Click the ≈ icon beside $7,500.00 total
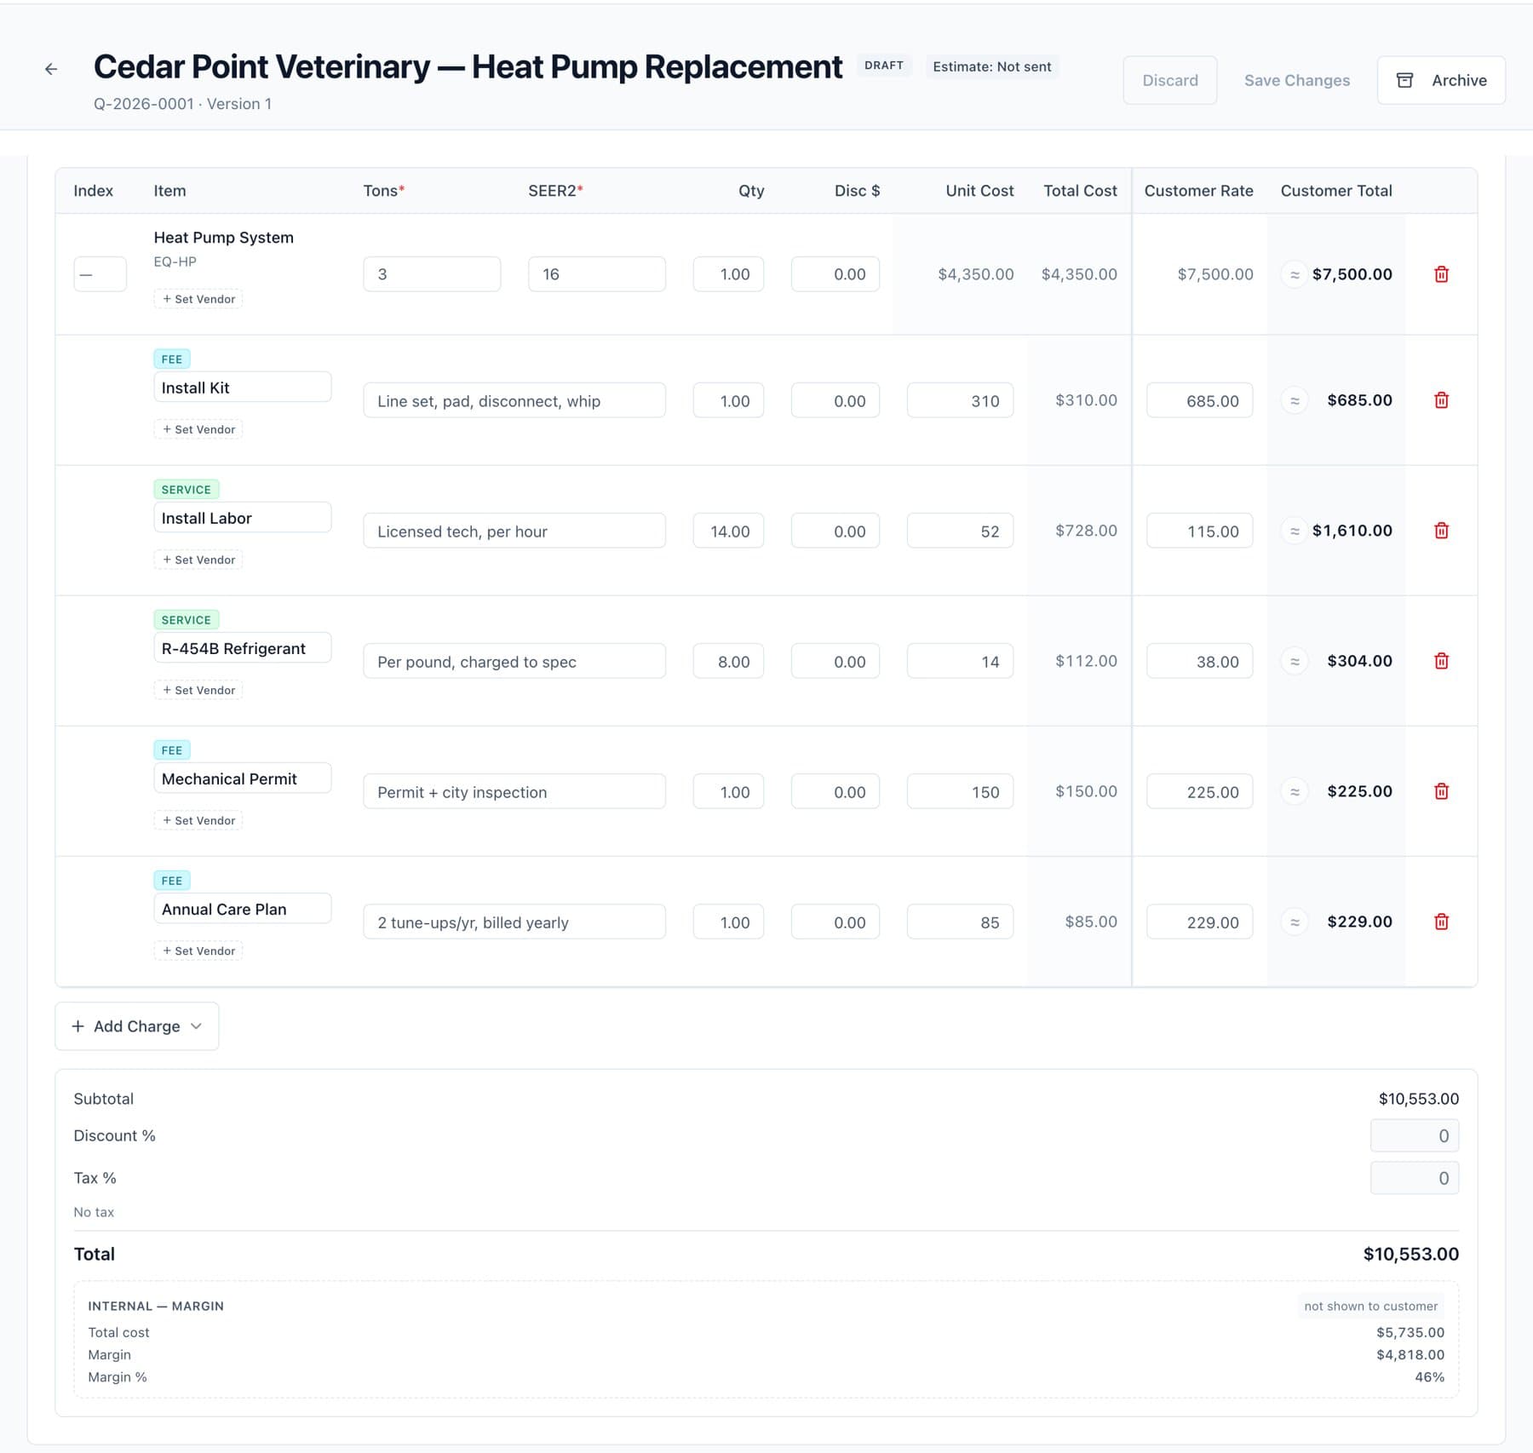Viewport: 1533px width, 1453px height. click(x=1295, y=274)
